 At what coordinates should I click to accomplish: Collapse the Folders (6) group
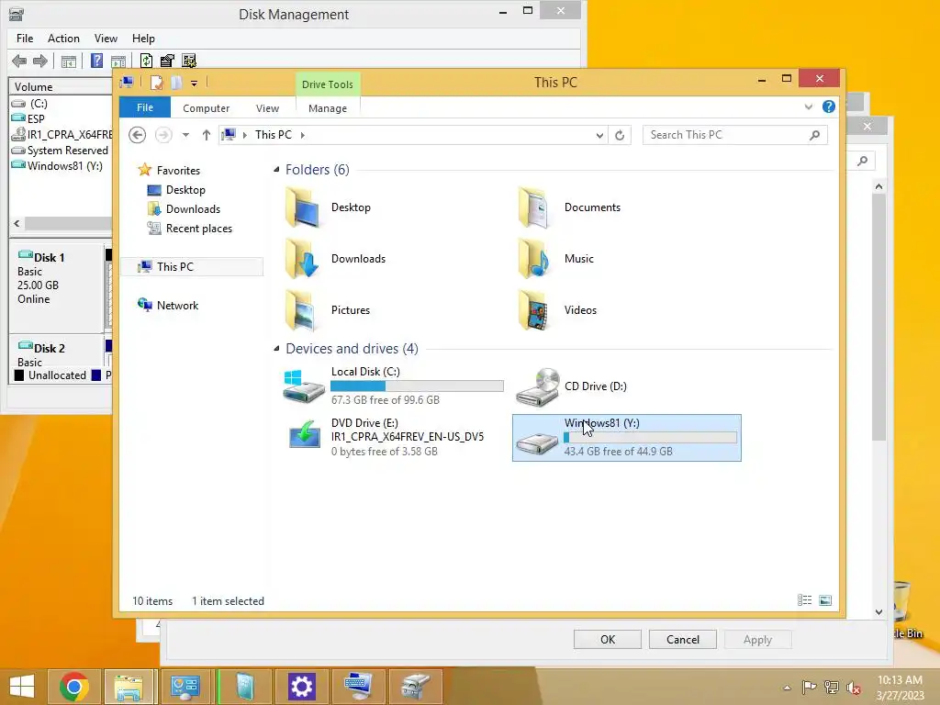pyautogui.click(x=276, y=170)
